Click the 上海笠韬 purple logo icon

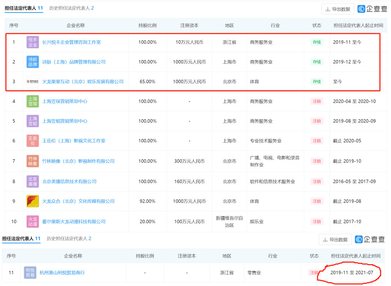click(33, 121)
